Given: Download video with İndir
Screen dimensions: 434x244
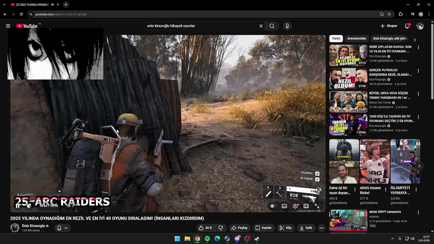Looking at the screenshot, I should click(x=306, y=228).
